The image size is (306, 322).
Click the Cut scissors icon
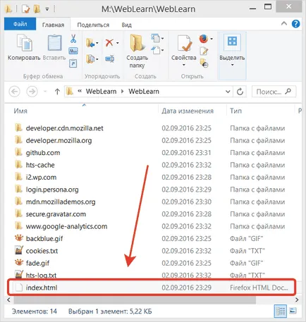[73, 39]
